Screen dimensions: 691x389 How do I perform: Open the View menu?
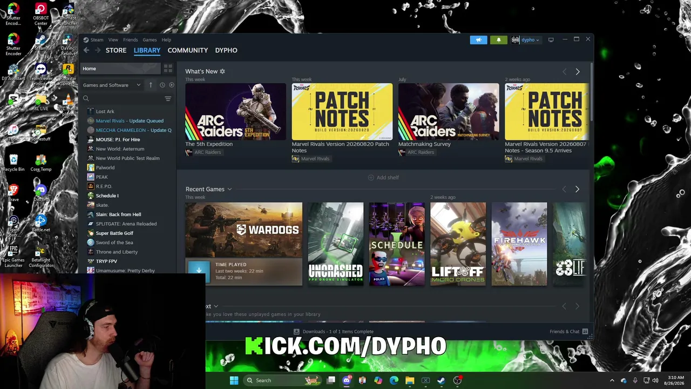113,40
